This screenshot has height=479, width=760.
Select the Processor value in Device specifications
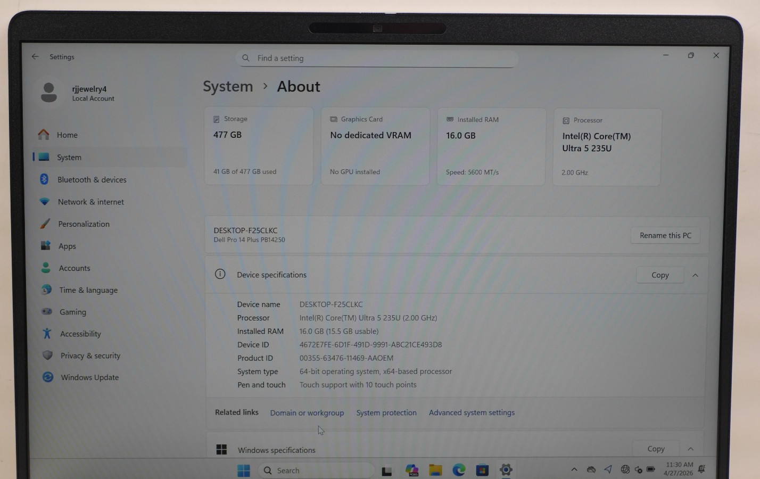point(368,318)
